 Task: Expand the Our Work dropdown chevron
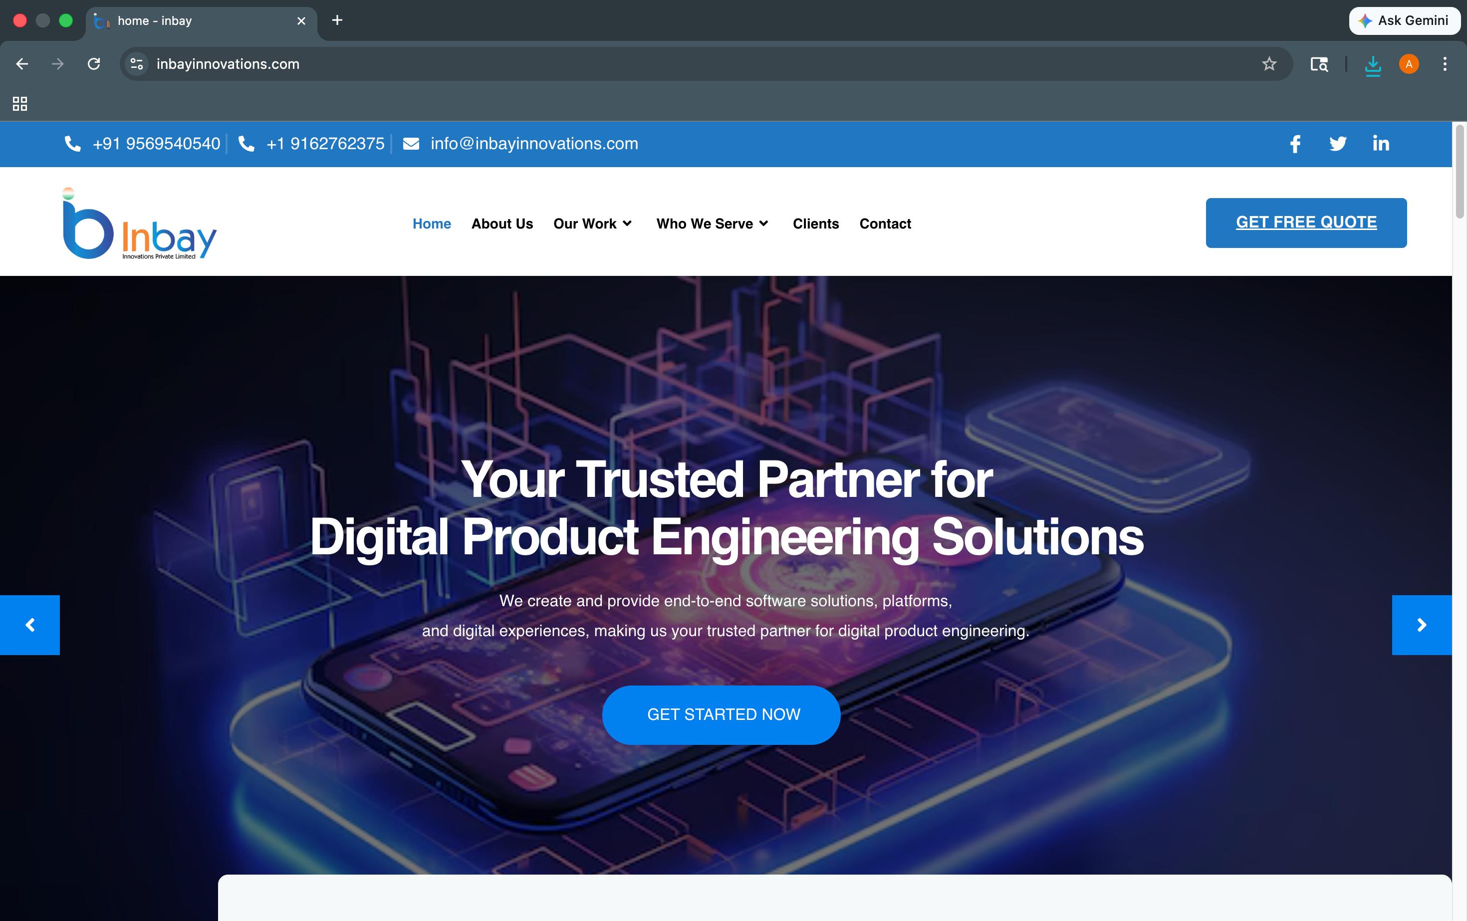pyautogui.click(x=628, y=224)
